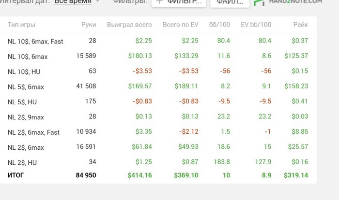
Task: Click the 'ИТОГ' totals row
Action: coord(158,175)
